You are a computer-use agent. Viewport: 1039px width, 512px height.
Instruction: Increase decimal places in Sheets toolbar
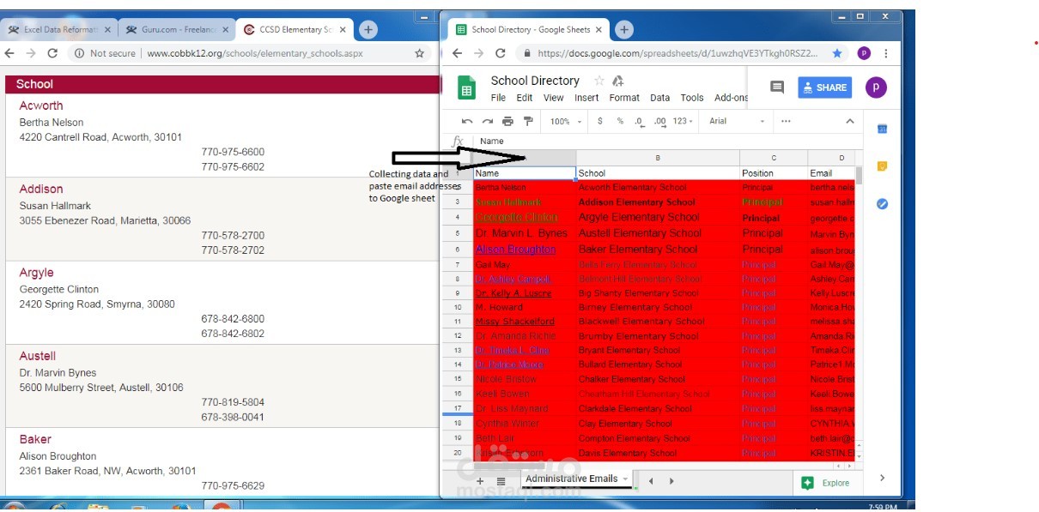(x=659, y=121)
